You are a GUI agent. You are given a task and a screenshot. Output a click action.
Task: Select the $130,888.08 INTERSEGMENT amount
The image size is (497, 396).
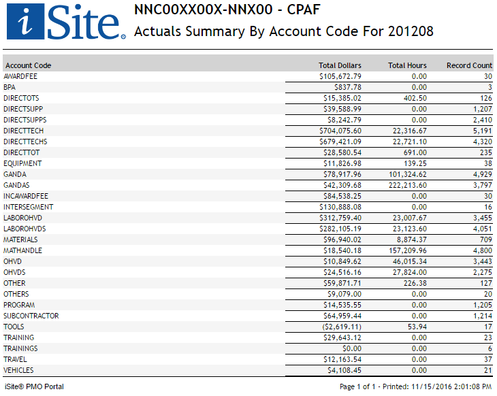[x=340, y=207]
